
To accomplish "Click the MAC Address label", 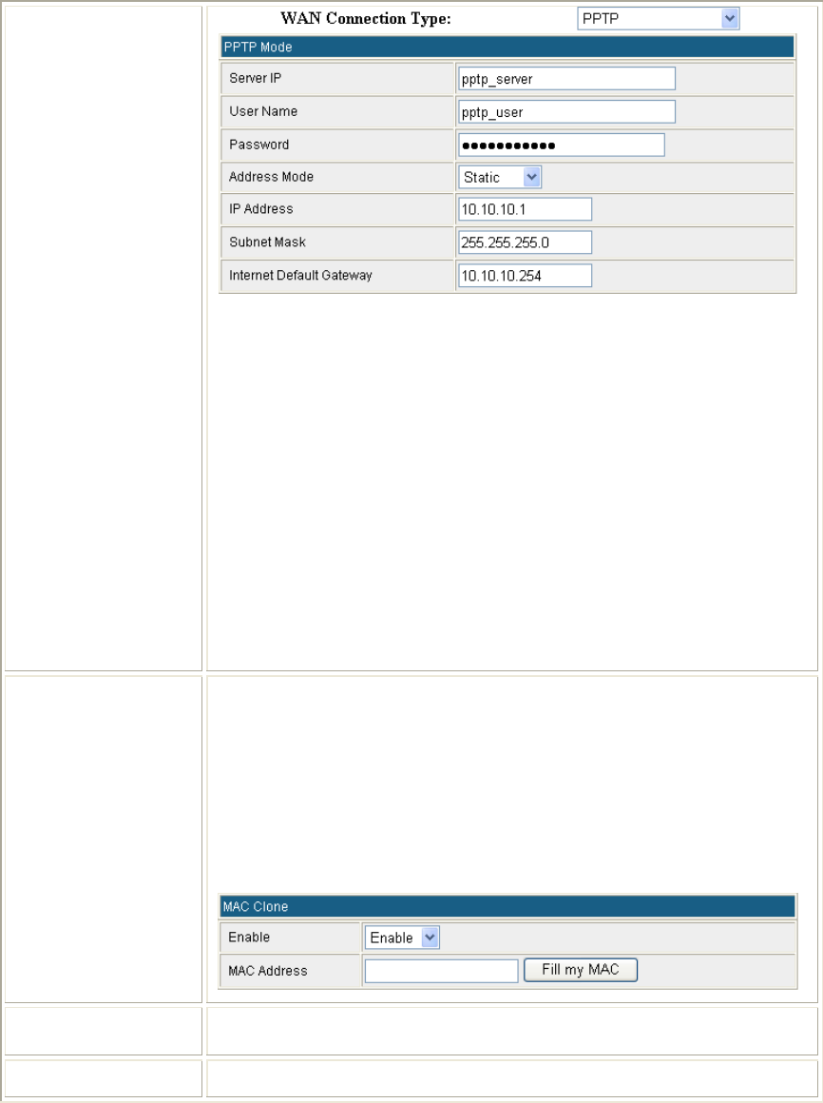I will 268,971.
